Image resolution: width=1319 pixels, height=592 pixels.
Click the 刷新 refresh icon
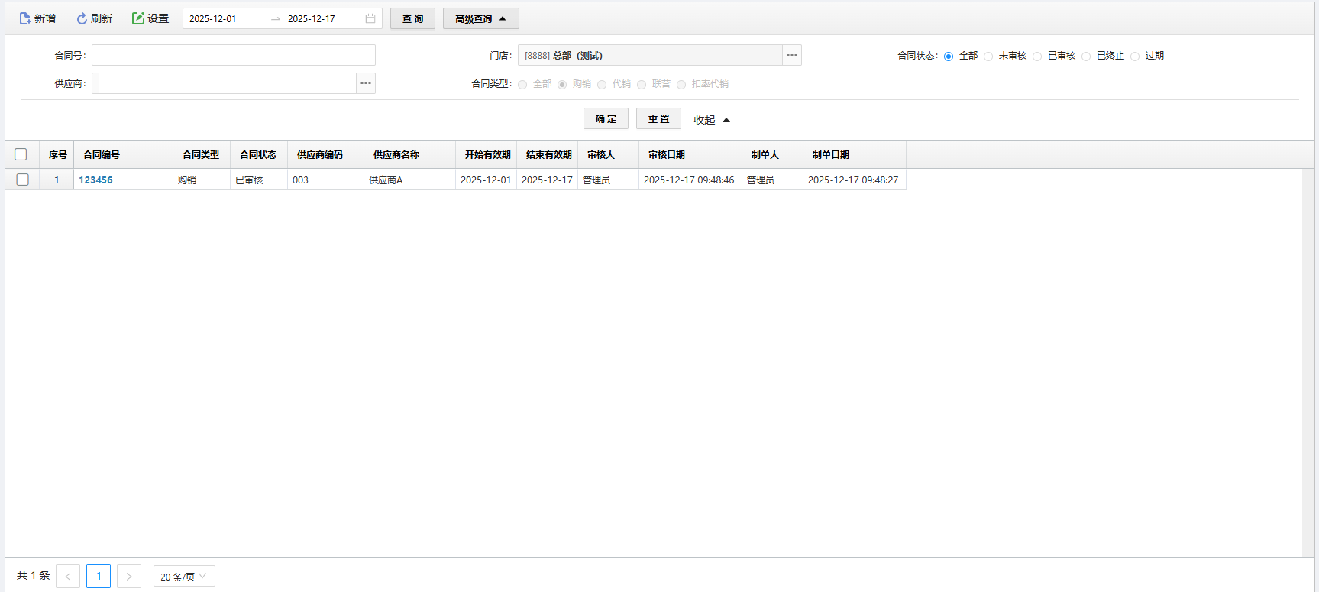pos(82,18)
